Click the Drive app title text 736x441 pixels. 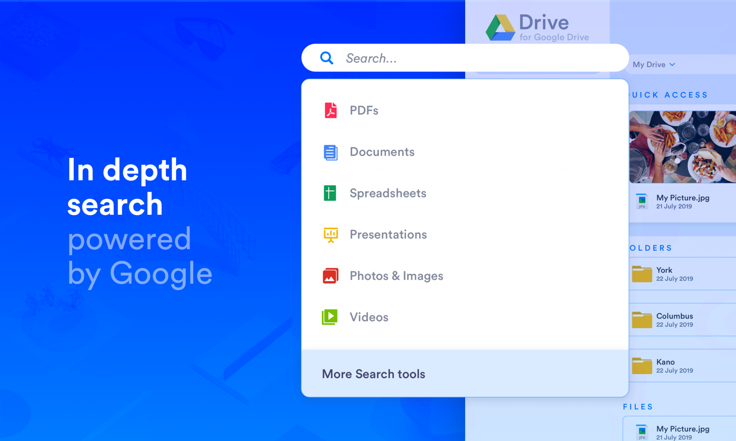pyautogui.click(x=544, y=22)
